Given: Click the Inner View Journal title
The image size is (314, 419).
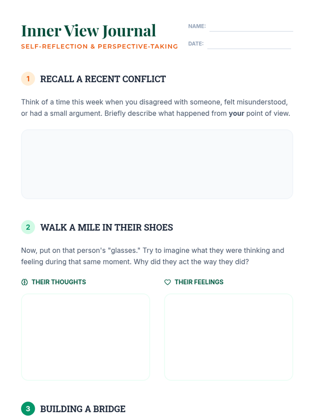Looking at the screenshot, I should 88,31.
